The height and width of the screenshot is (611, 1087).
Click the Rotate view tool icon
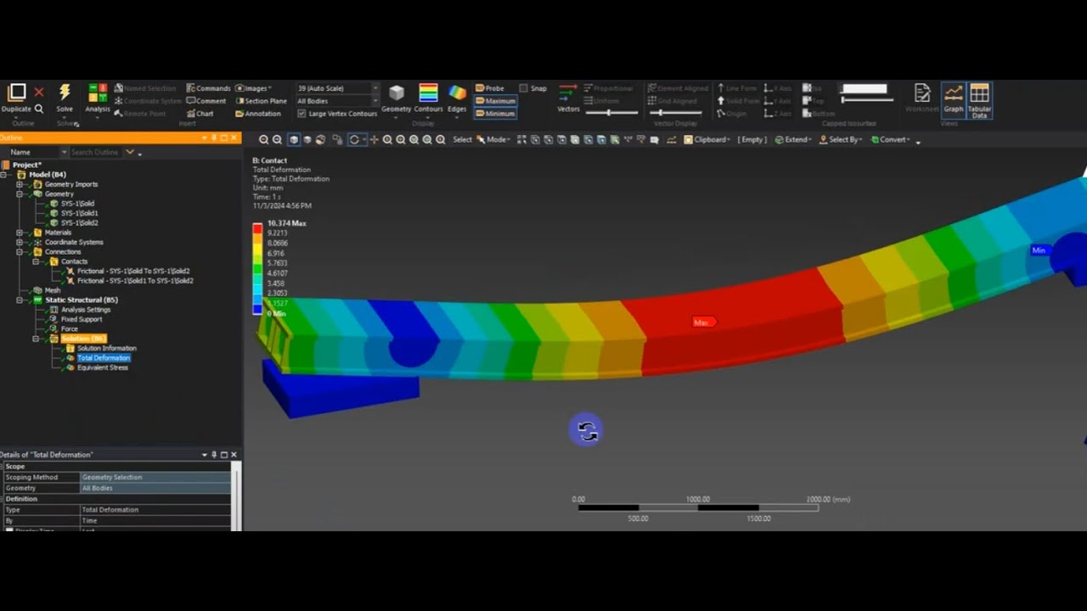[355, 140]
